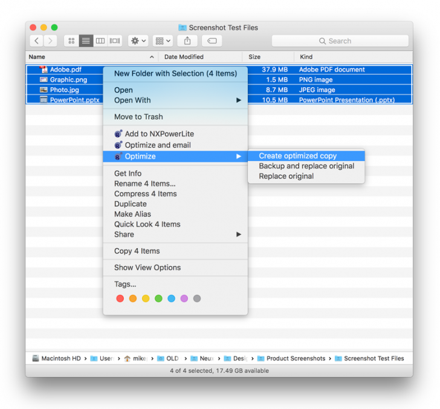This screenshot has height=409, width=440.
Task: Sort by the Kind column header
Action: (x=354, y=57)
